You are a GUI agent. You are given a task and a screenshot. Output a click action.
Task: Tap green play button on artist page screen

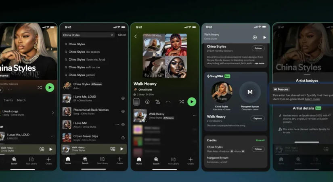click(x=50, y=87)
